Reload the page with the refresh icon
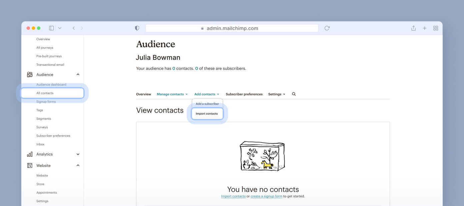 (x=327, y=28)
